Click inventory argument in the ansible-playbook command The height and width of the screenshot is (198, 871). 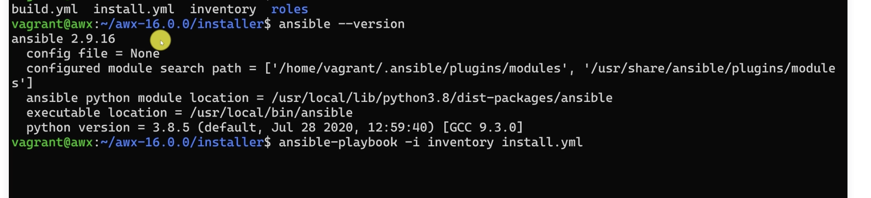coord(460,142)
